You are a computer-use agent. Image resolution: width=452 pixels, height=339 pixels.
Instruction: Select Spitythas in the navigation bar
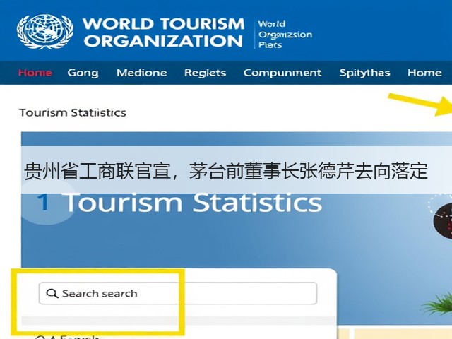click(x=364, y=73)
